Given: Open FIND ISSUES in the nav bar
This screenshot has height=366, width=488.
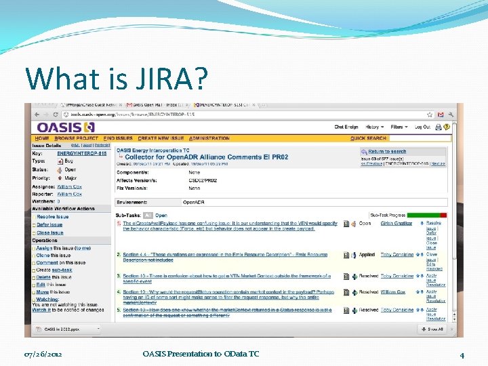Looking at the screenshot, I should point(118,138).
